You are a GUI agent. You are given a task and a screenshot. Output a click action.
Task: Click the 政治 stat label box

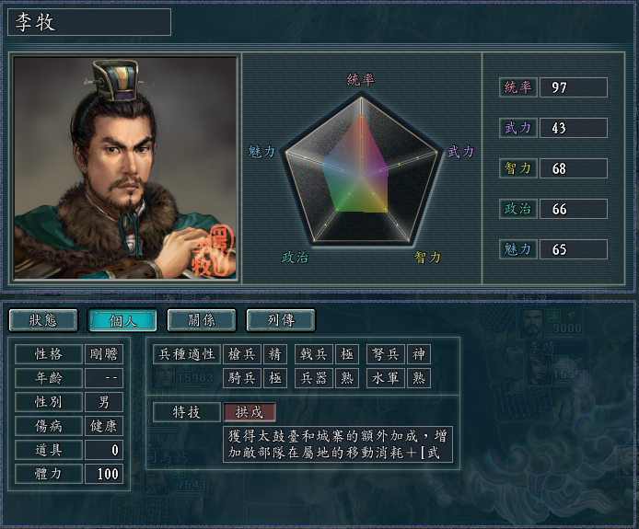point(518,209)
